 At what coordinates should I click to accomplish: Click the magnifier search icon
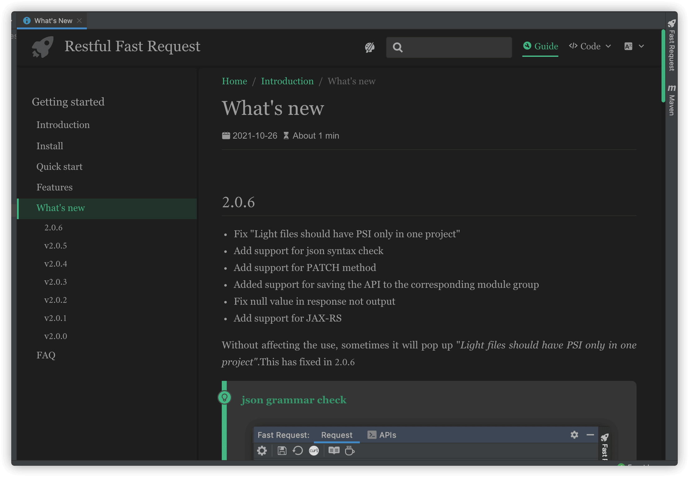(398, 47)
